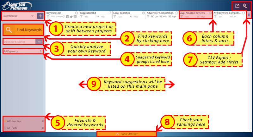Click help icon for Avg Keyword Competitiveness
Viewport: 253px width, 137px height.
pyautogui.click(x=244, y=13)
